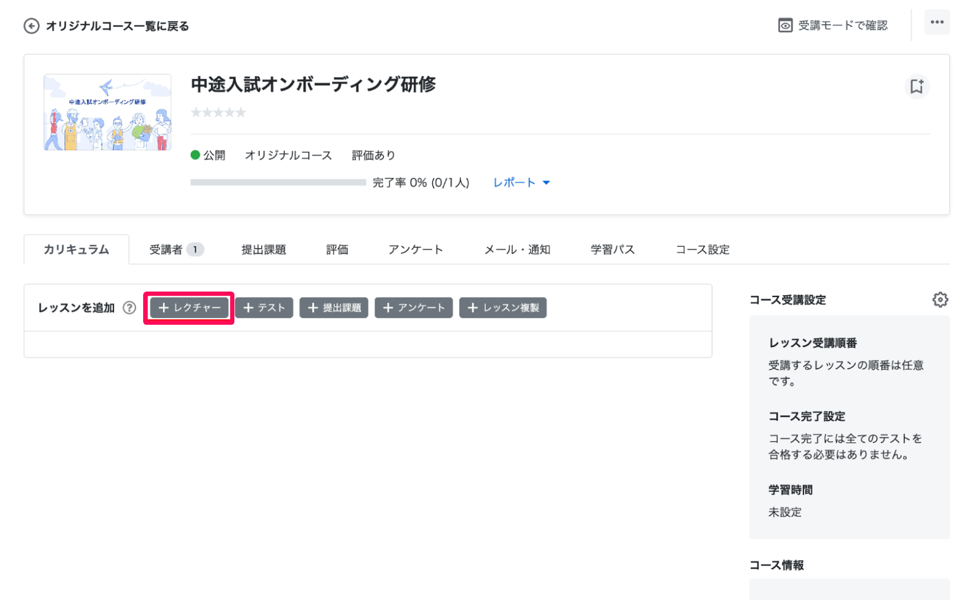
Task: Click the レッスン受講順番 heading
Action: click(812, 343)
